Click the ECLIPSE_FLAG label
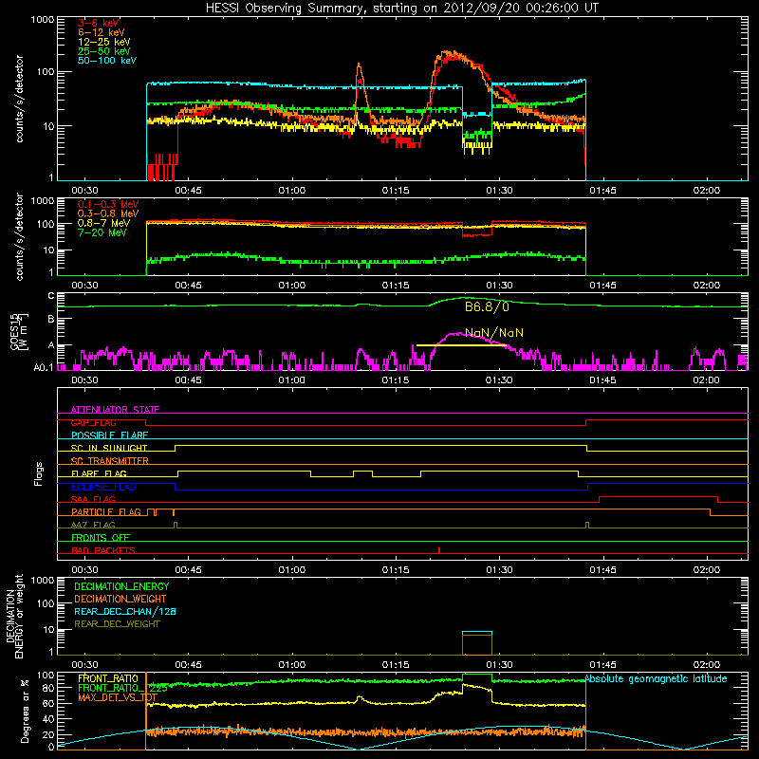 click(x=103, y=487)
